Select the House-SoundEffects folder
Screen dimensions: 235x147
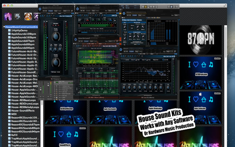coord(23,110)
